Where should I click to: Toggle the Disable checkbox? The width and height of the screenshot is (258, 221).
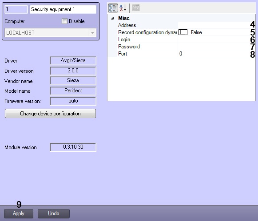(64, 21)
